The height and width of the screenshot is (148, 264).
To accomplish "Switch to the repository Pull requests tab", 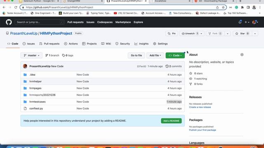I will [49, 44].
